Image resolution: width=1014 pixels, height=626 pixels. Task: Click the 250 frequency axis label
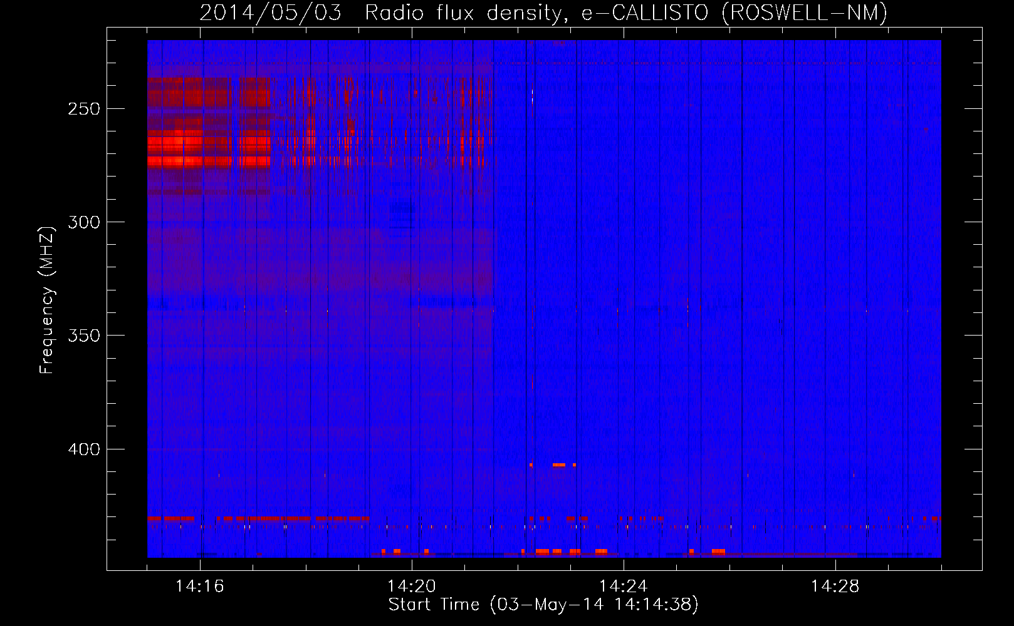tap(84, 109)
